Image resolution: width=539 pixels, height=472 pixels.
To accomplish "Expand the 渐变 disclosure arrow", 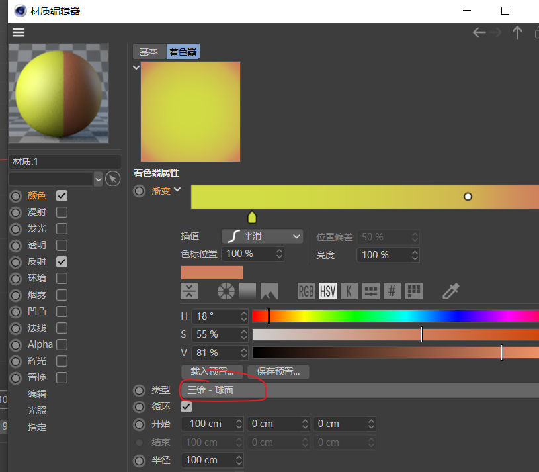I will [x=177, y=190].
